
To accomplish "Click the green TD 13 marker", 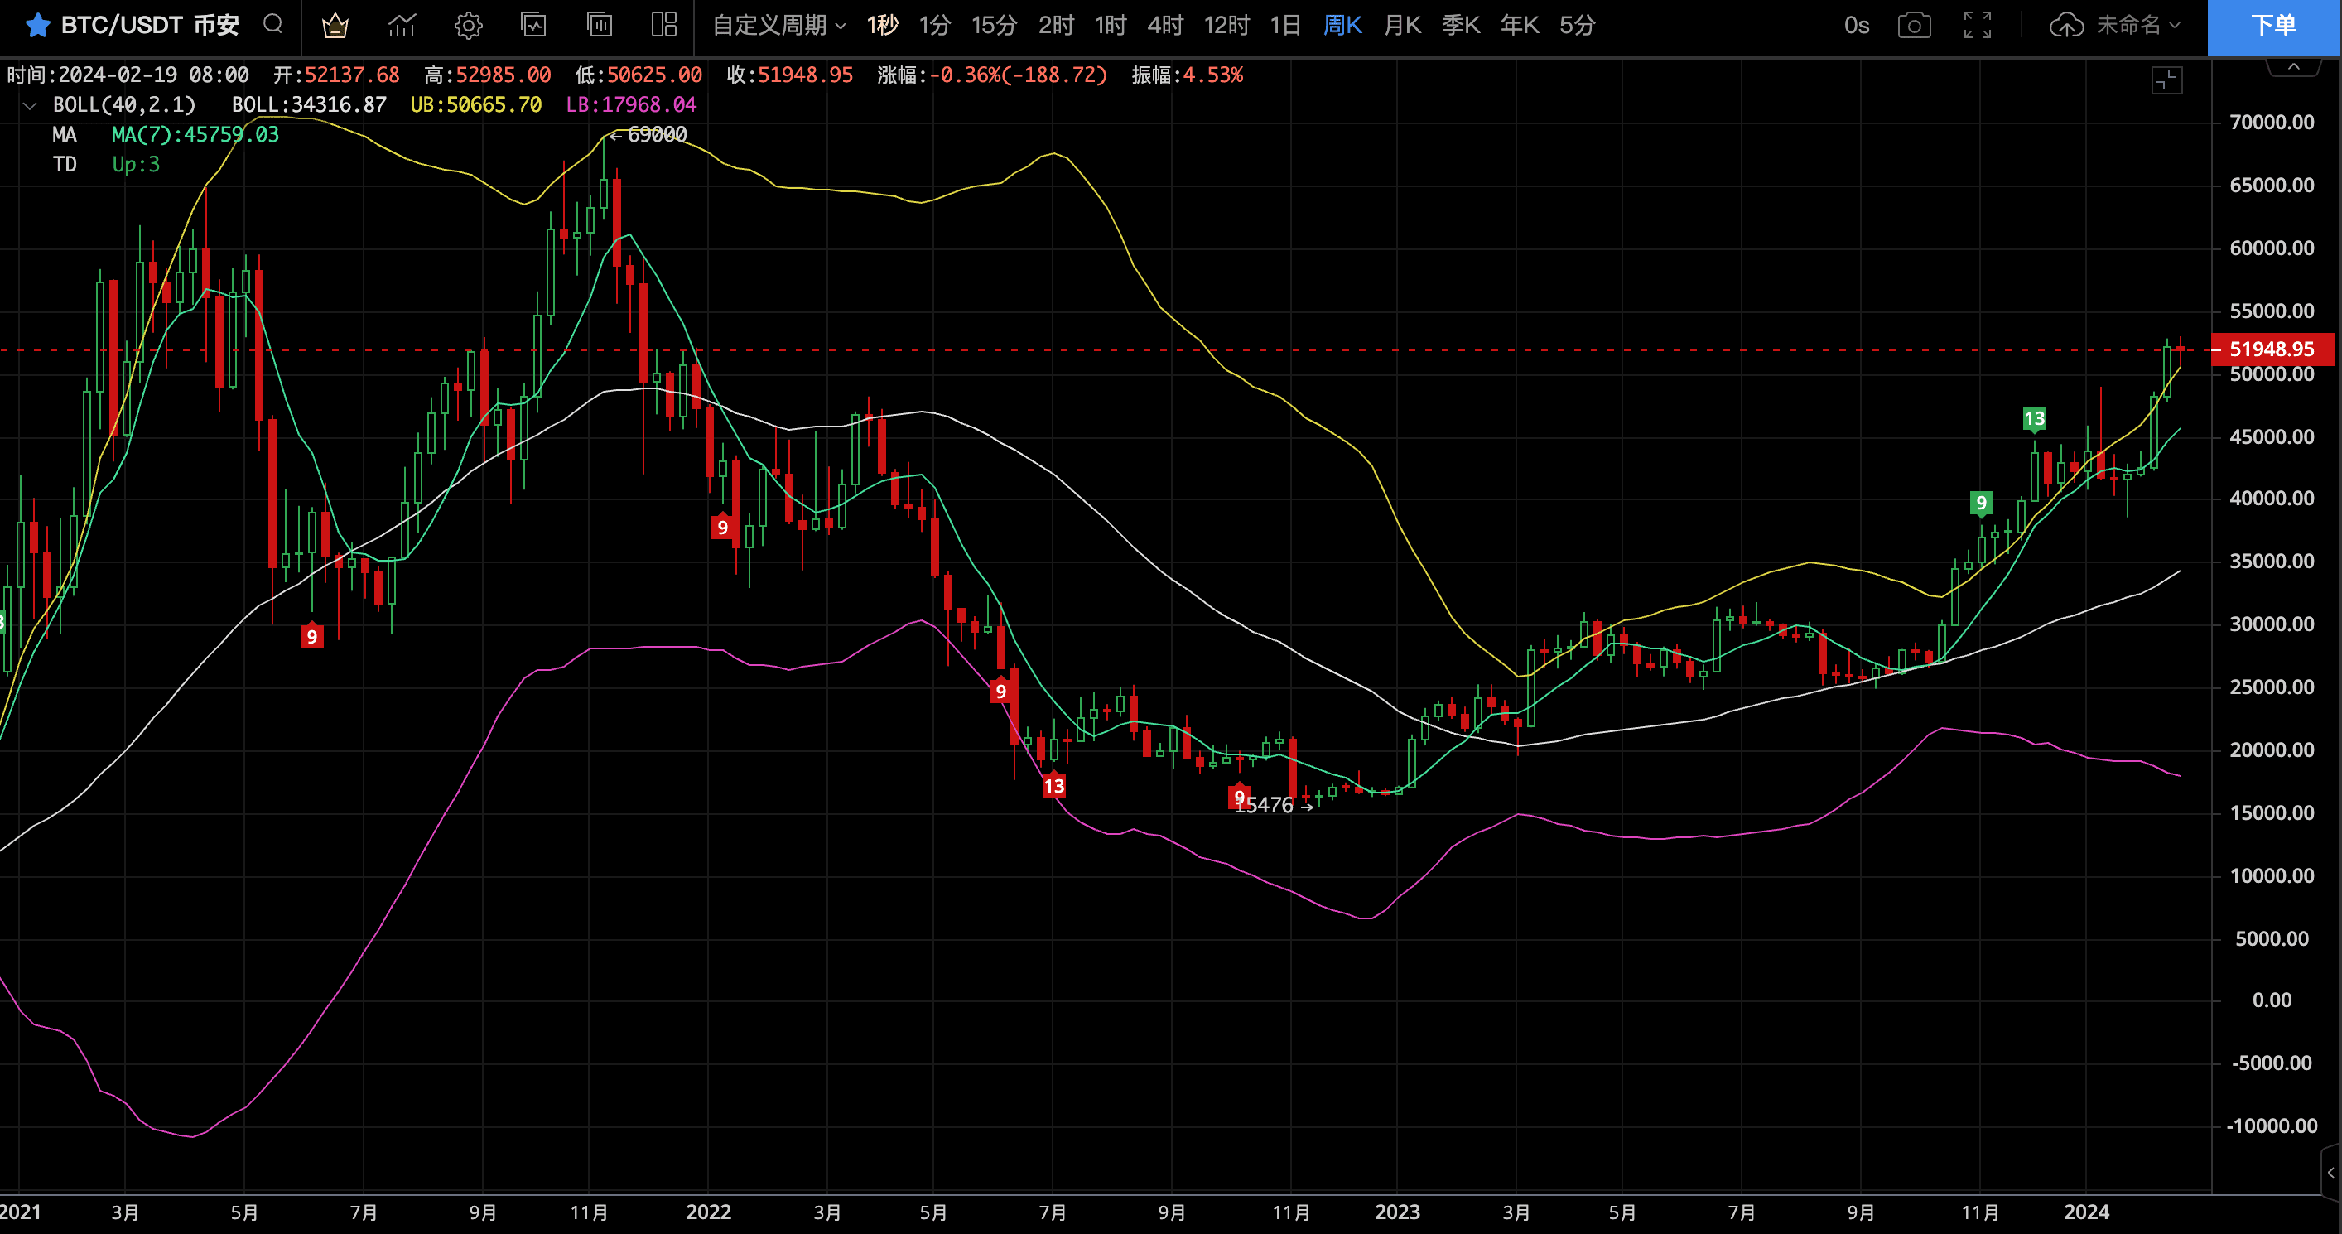I will pyautogui.click(x=2034, y=419).
